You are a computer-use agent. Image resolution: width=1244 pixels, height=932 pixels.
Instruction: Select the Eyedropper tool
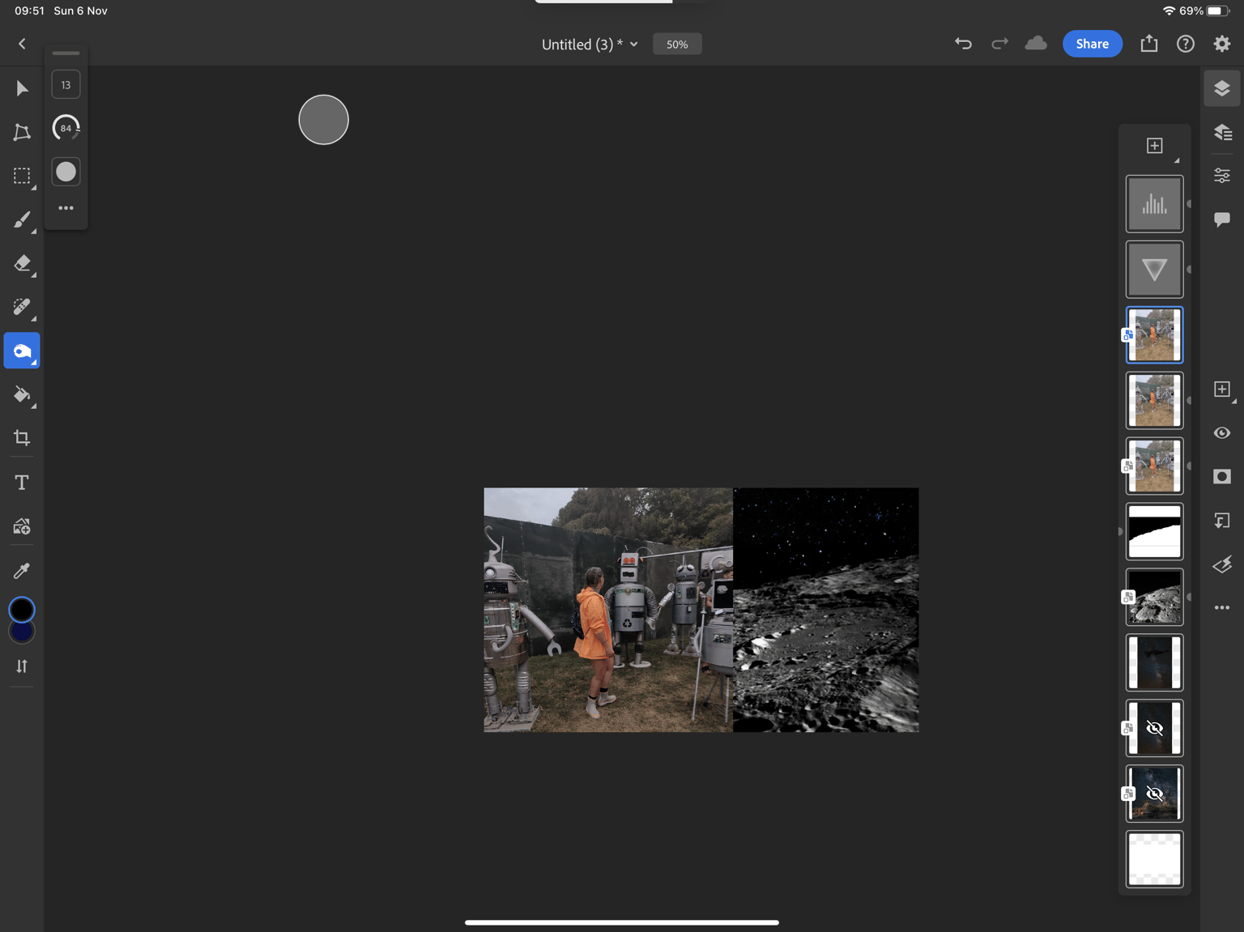tap(22, 571)
